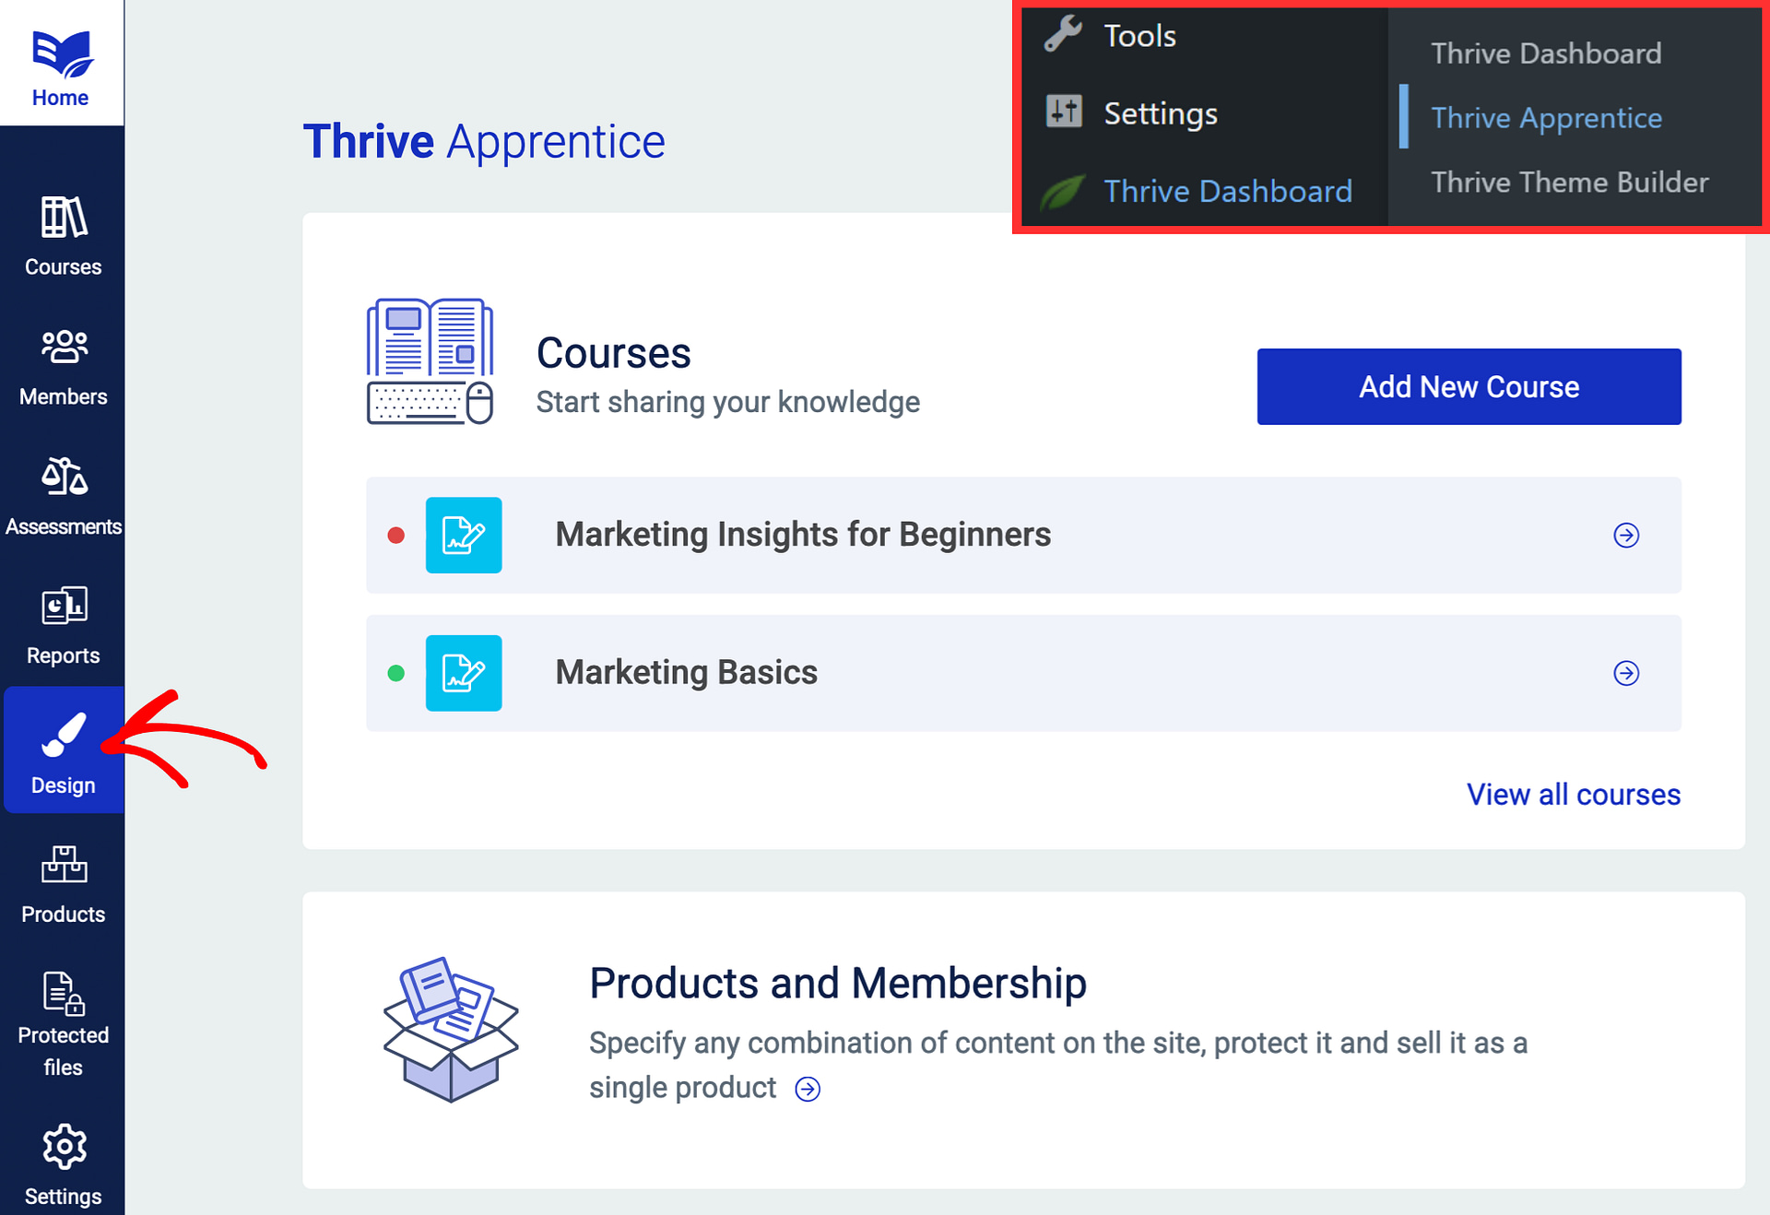This screenshot has height=1215, width=1770.
Task: Select Thrive Apprentice from the Settings submenu
Action: (x=1546, y=117)
